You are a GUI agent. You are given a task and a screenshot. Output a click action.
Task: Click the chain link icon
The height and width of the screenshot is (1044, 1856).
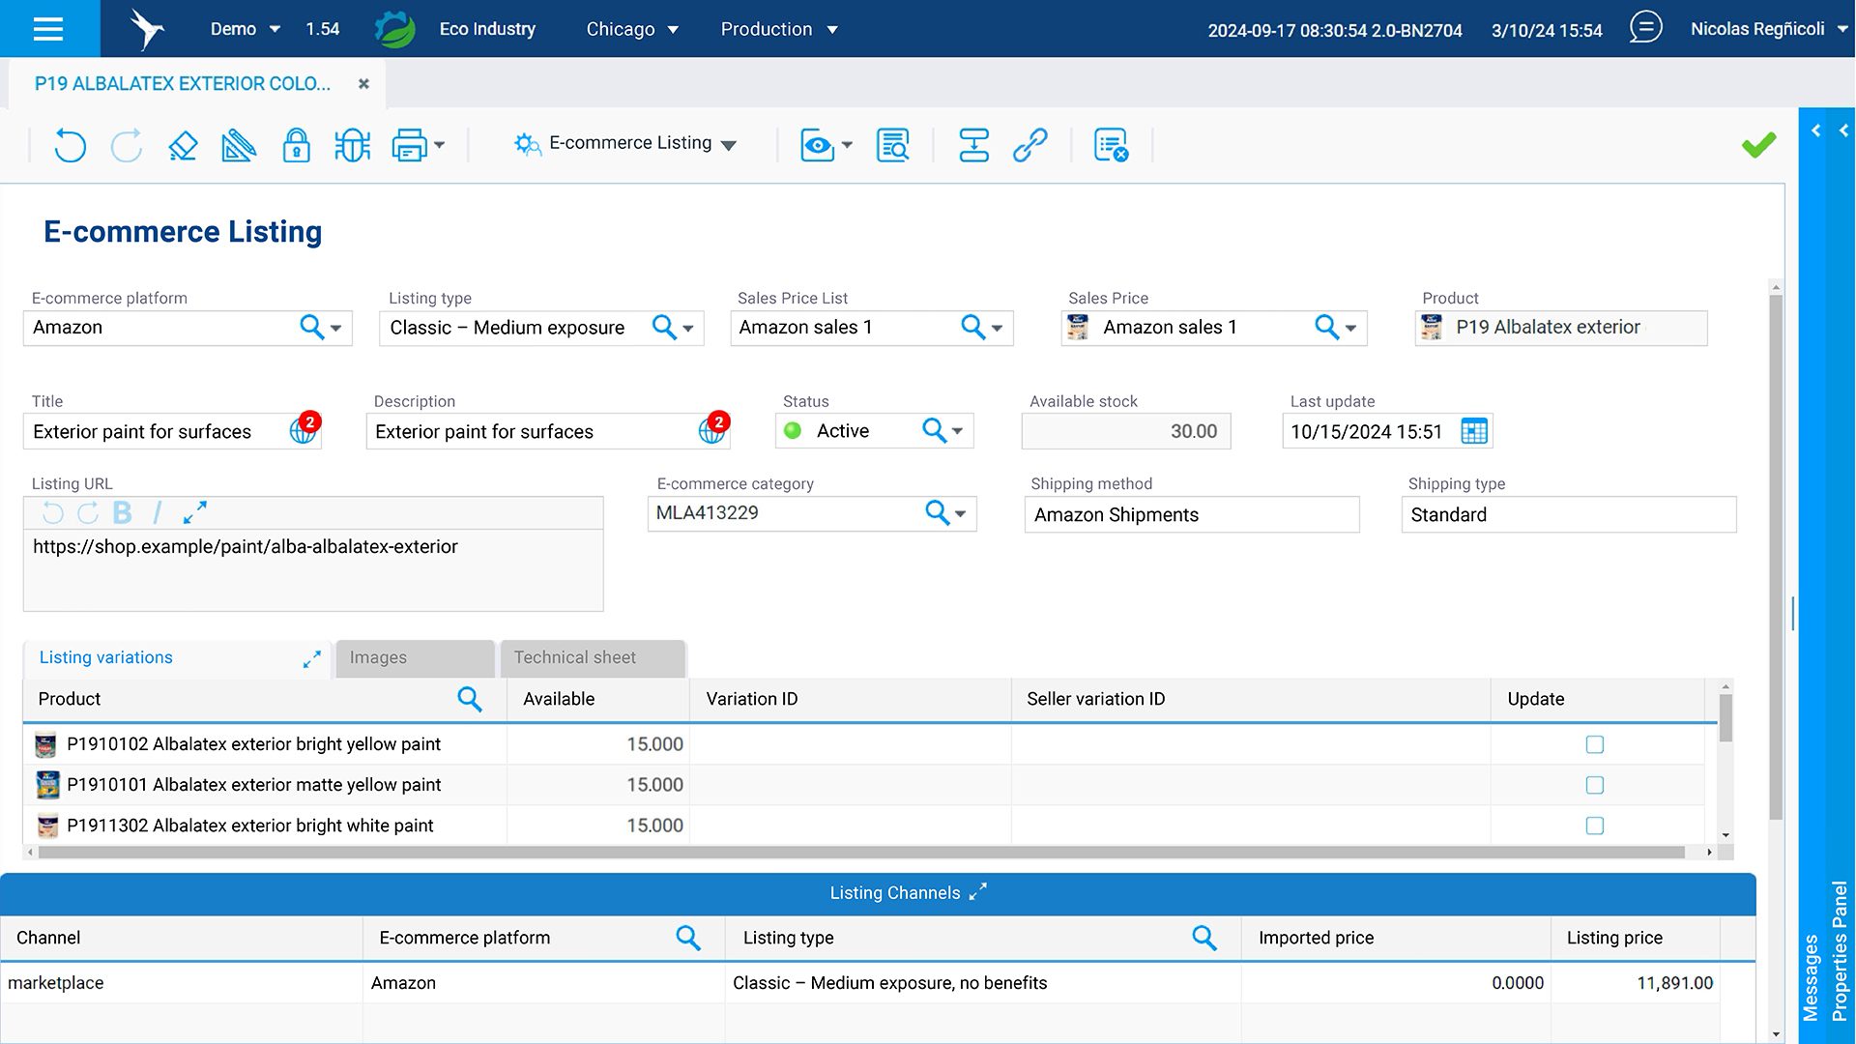[1029, 146]
